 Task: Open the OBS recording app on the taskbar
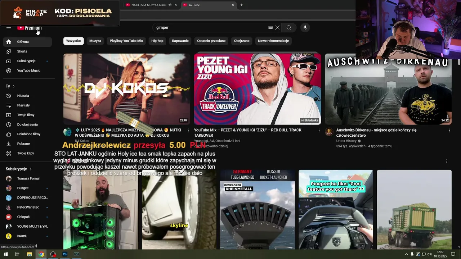pyautogui.click(x=53, y=254)
